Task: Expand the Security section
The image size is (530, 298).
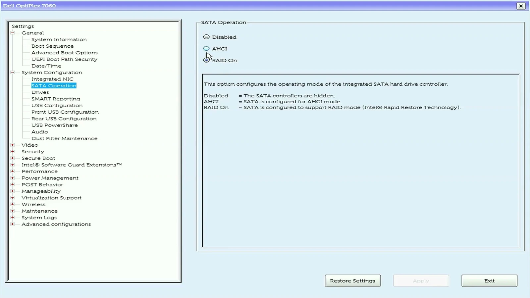Action: pos(13,151)
